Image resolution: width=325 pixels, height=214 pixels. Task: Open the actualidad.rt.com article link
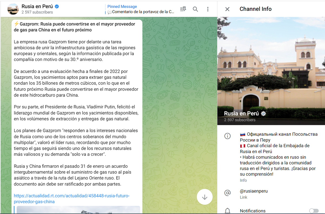72,199
